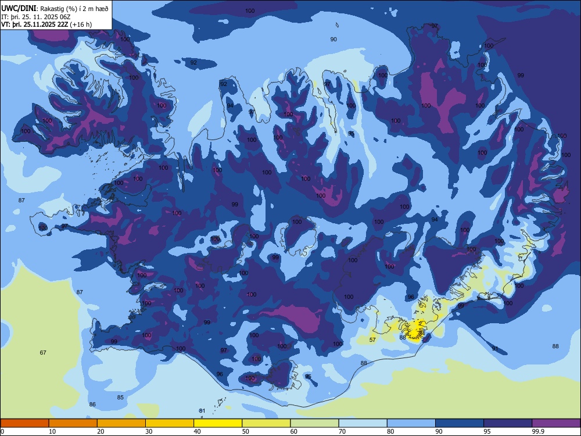This screenshot has width=581, height=436.
Task: Click the dark orange 0–10 legend swatch
Action: [x=24, y=423]
